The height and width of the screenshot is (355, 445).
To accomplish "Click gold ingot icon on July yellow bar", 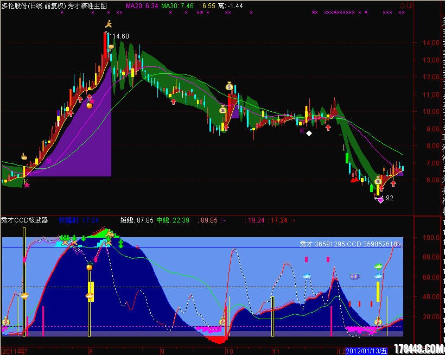I will click(24, 296).
